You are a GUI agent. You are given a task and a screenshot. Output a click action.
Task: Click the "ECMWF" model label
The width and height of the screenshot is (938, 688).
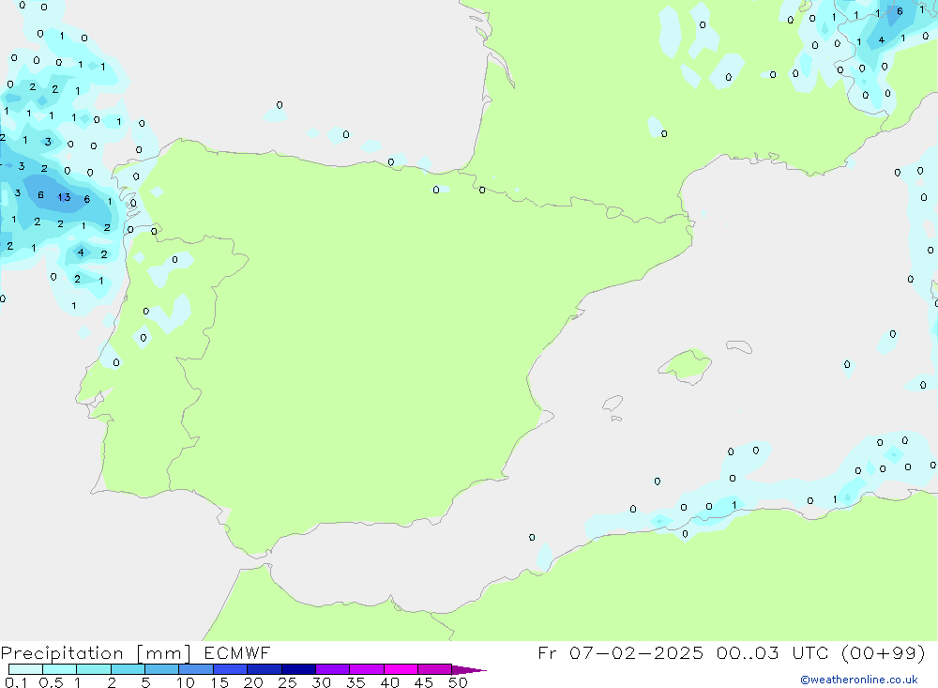tap(237, 652)
